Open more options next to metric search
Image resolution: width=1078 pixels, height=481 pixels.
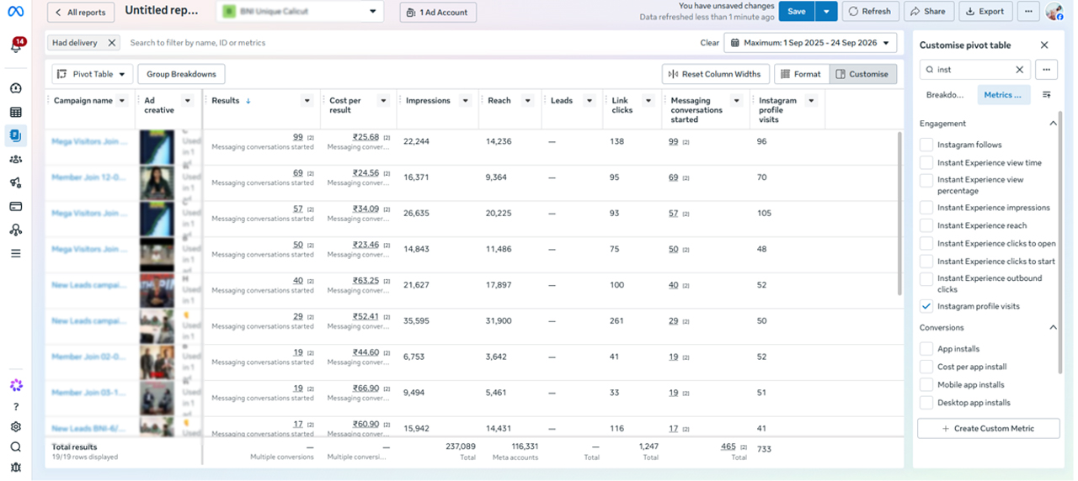point(1046,70)
